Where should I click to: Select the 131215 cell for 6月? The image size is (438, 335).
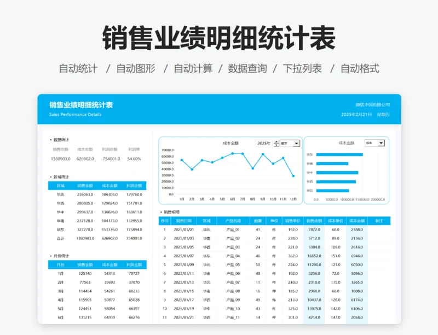[85, 318]
